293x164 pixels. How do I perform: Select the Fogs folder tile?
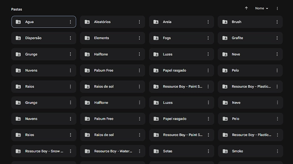[x=177, y=38]
